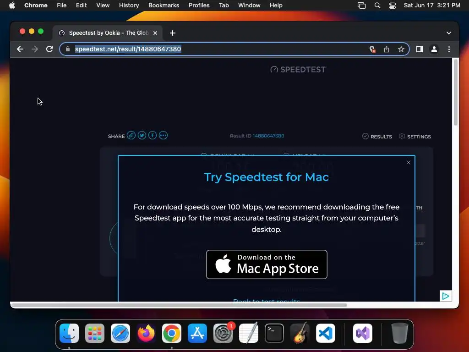Share the result on Twitter

(142, 135)
